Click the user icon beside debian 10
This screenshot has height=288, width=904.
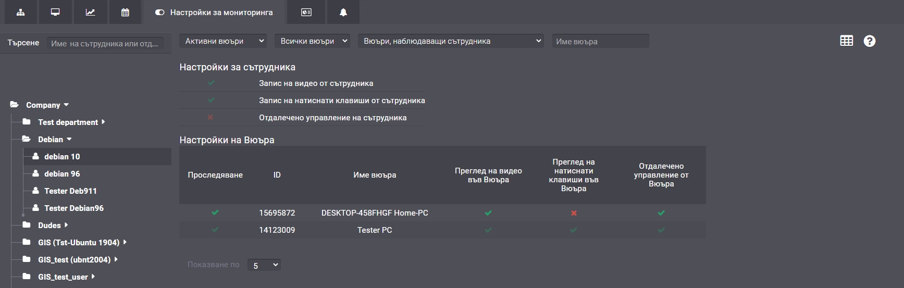[x=35, y=156]
